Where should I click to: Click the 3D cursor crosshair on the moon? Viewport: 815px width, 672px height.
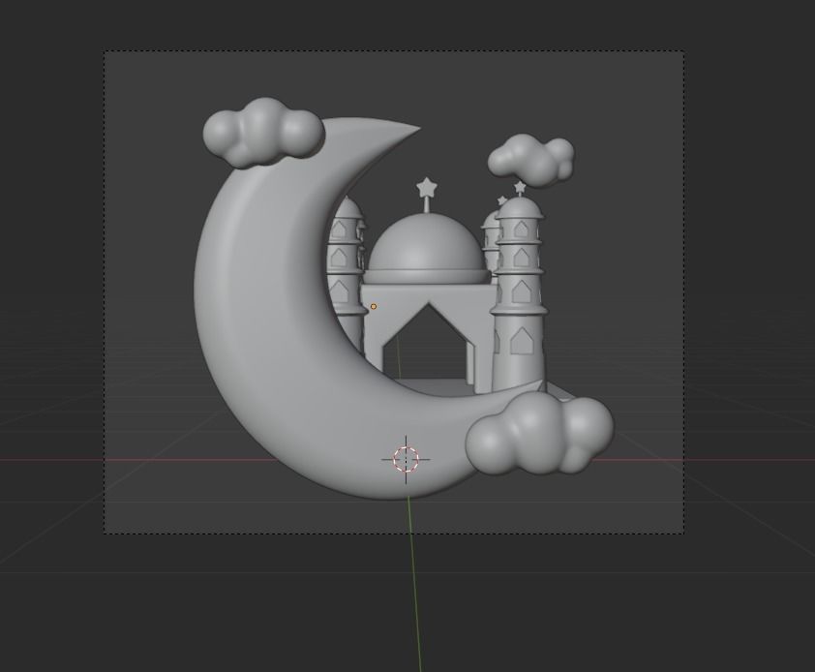406,459
